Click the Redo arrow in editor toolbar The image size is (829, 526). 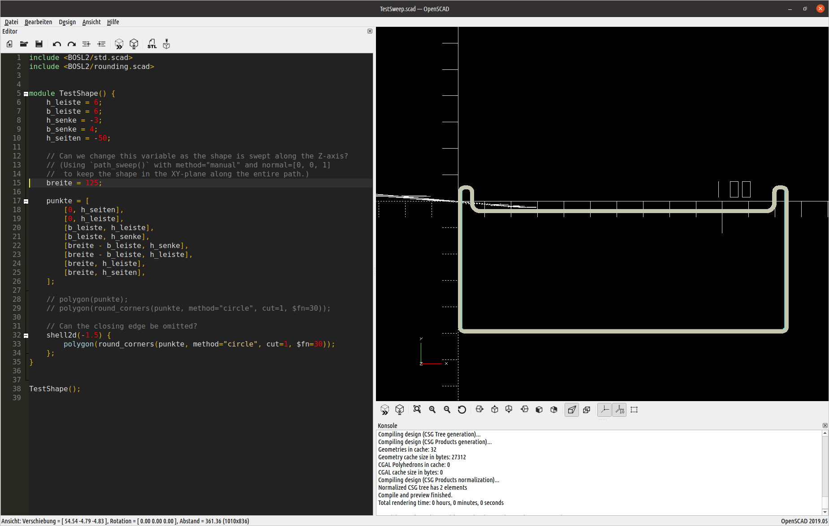(72, 44)
